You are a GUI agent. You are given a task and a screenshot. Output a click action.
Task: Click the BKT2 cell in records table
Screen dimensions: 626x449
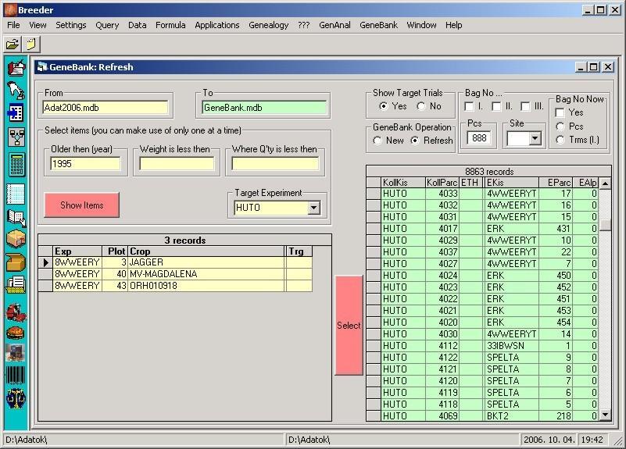(511, 416)
